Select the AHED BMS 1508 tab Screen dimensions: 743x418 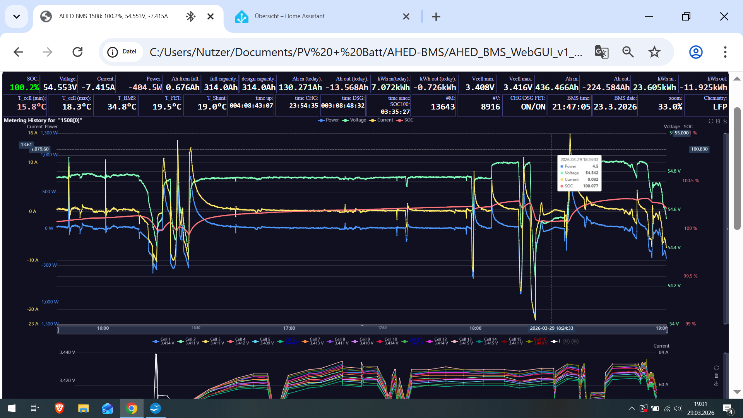tap(113, 16)
